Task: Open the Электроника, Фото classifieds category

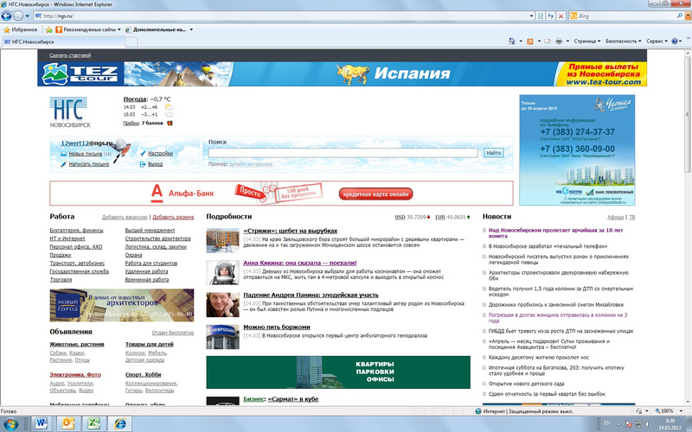Action: 75,375
